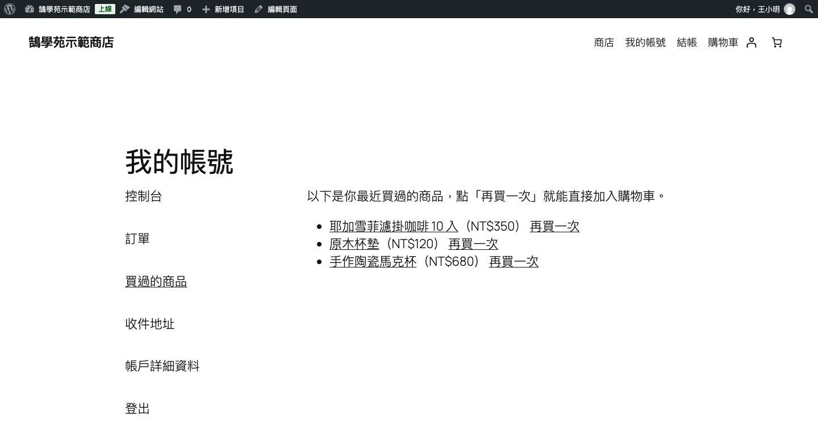Screen dimensions: 818x443
Task: Click 登出 in the account sidebar
Action: [137, 408]
